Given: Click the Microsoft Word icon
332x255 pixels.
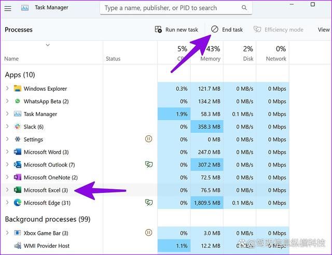Looking at the screenshot, I should tap(17, 152).
